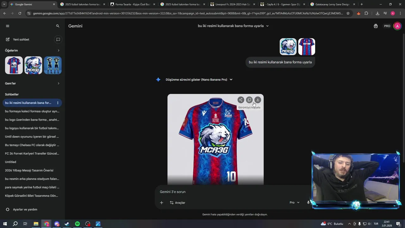
Task: Open the Gemini main menu hamburger icon
Action: pos(8,26)
